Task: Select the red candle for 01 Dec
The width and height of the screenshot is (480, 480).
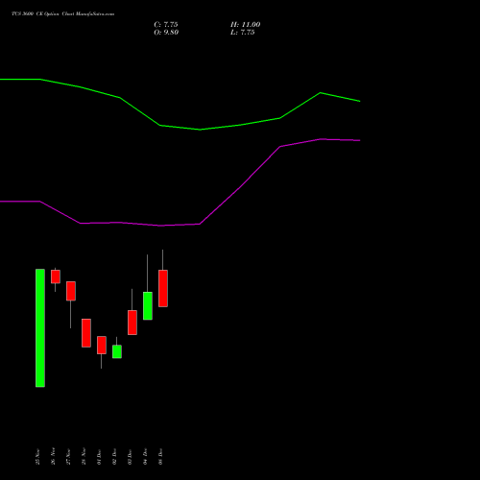Action: 102,345
